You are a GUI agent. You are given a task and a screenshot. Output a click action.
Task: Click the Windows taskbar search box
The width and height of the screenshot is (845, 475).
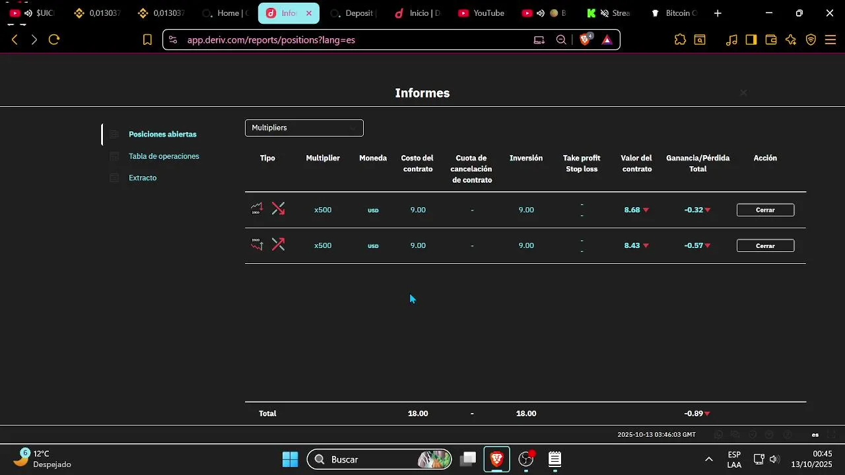coord(380,459)
